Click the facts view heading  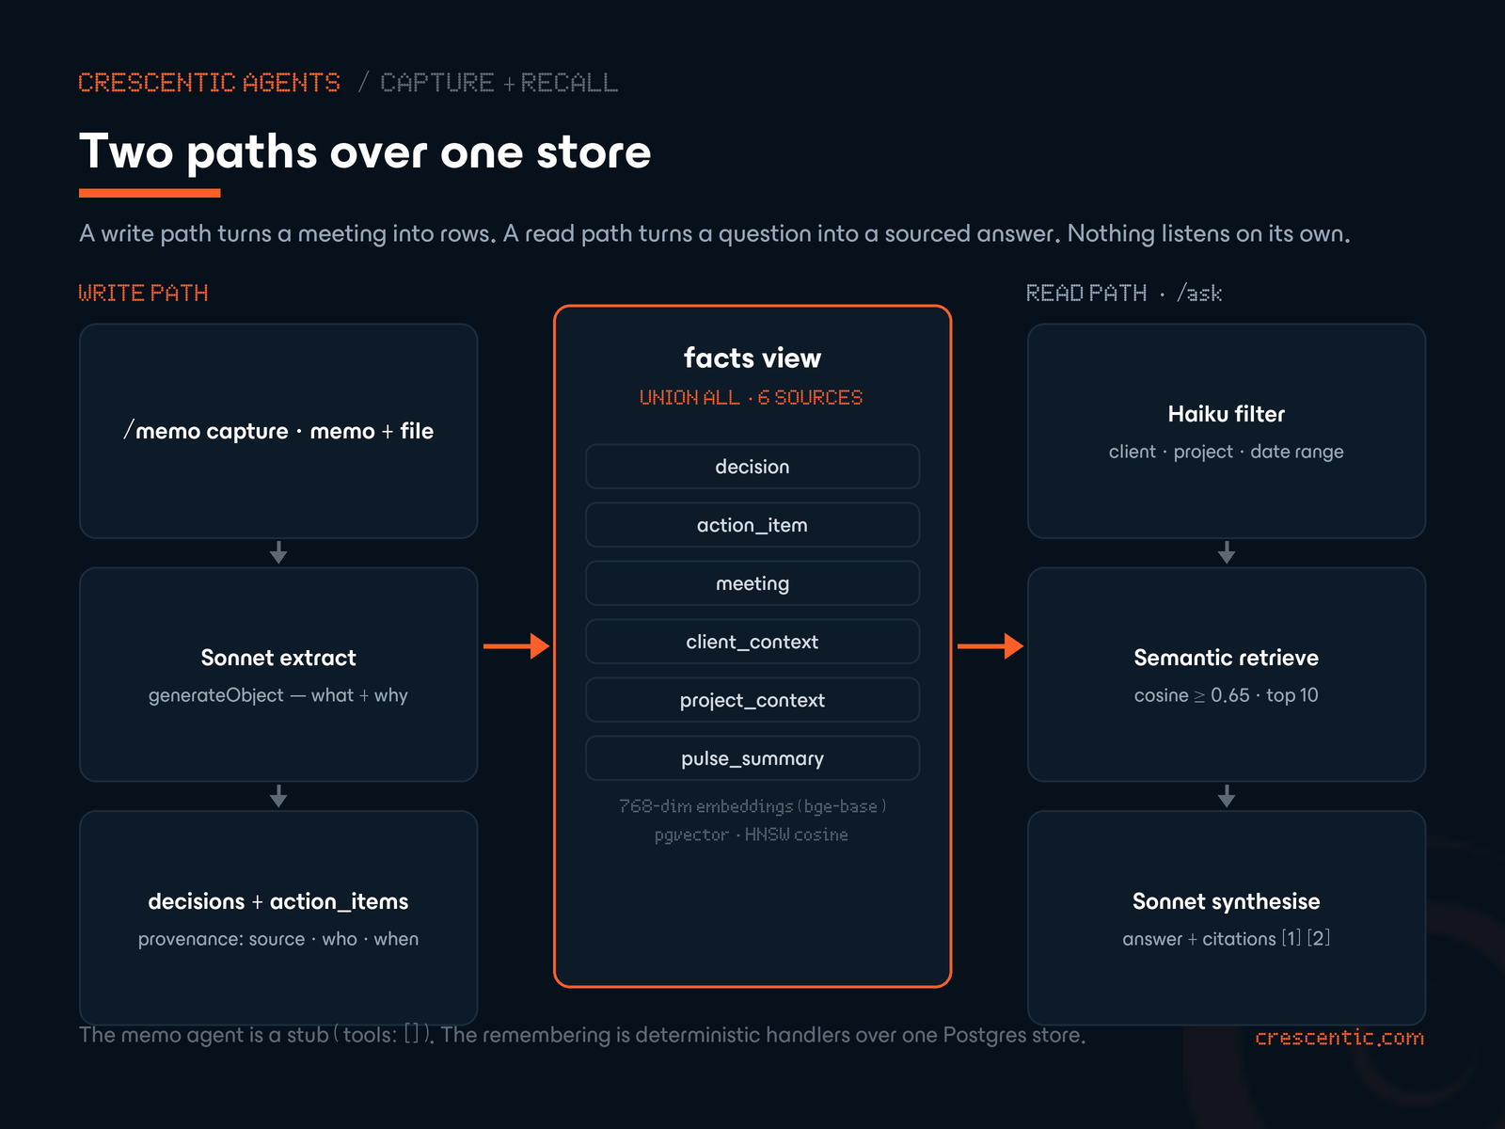(x=752, y=358)
